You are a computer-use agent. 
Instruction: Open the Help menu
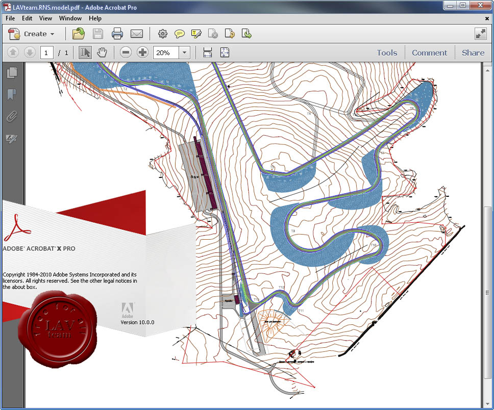[x=95, y=18]
